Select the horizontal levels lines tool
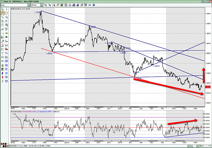Viewport: 212px width, 148px height. 6,29
